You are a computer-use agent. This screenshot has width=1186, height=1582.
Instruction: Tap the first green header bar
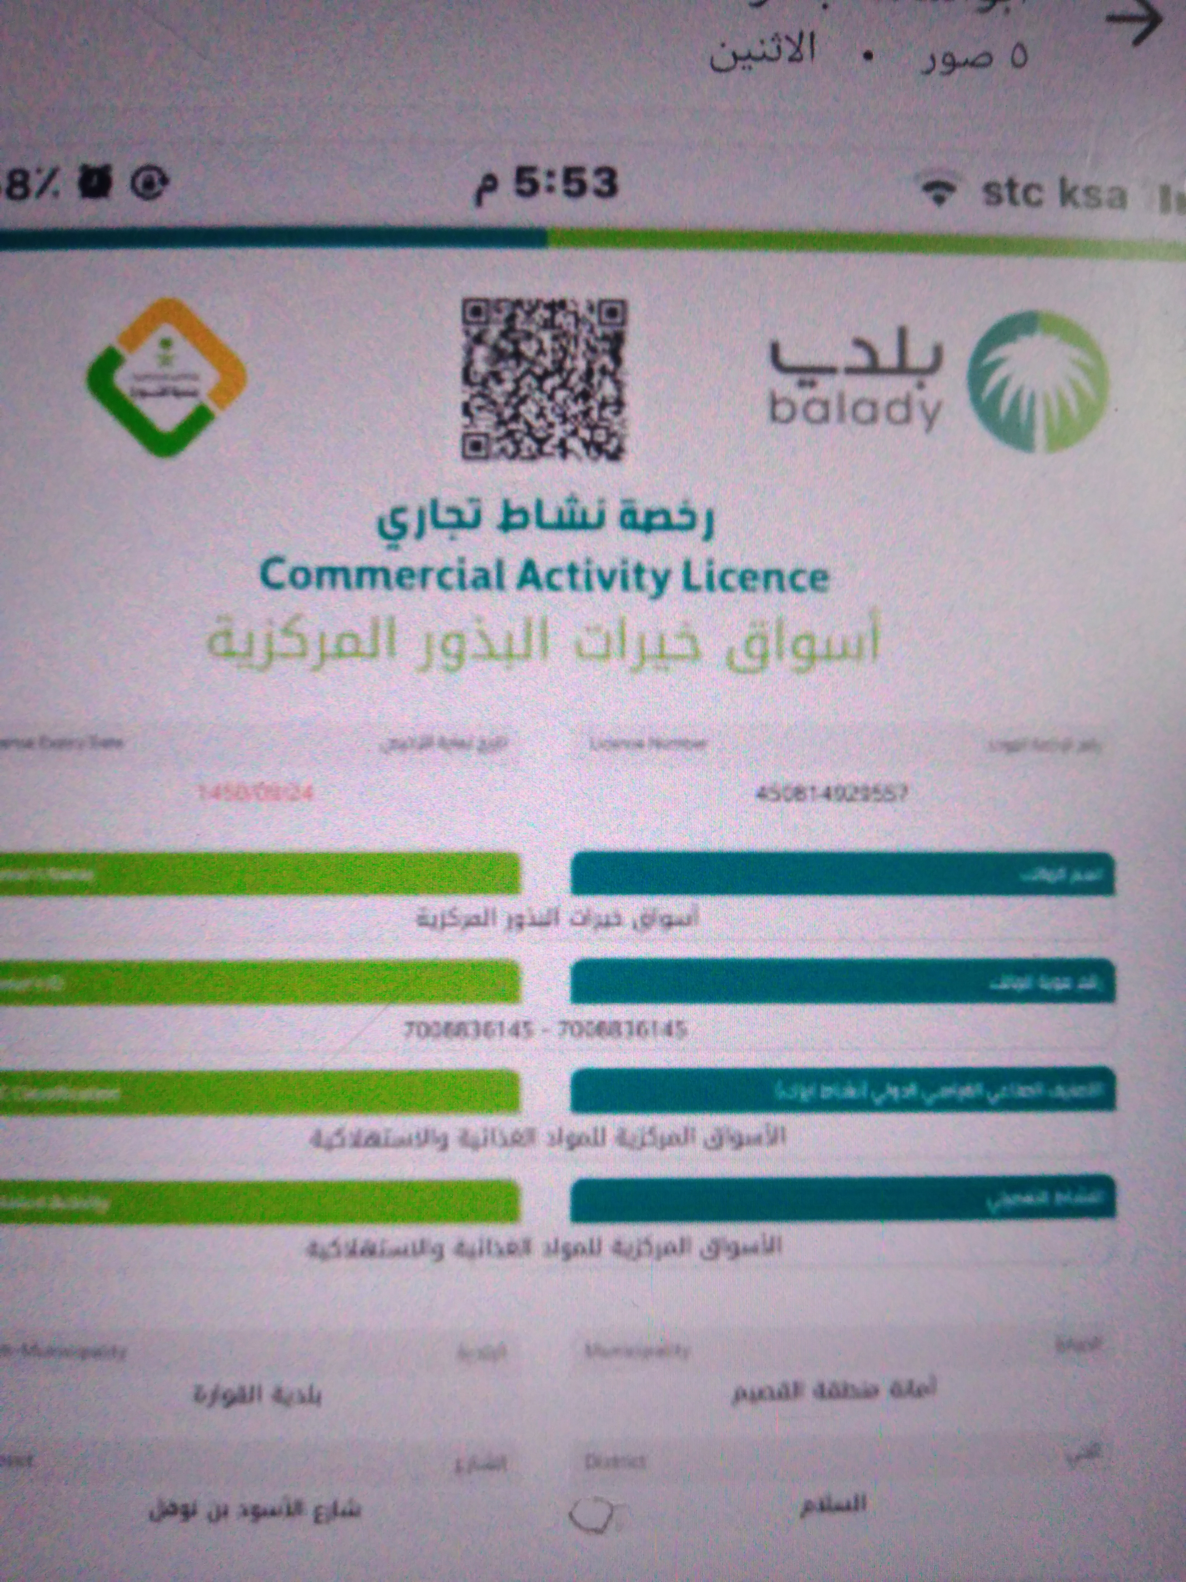257,873
